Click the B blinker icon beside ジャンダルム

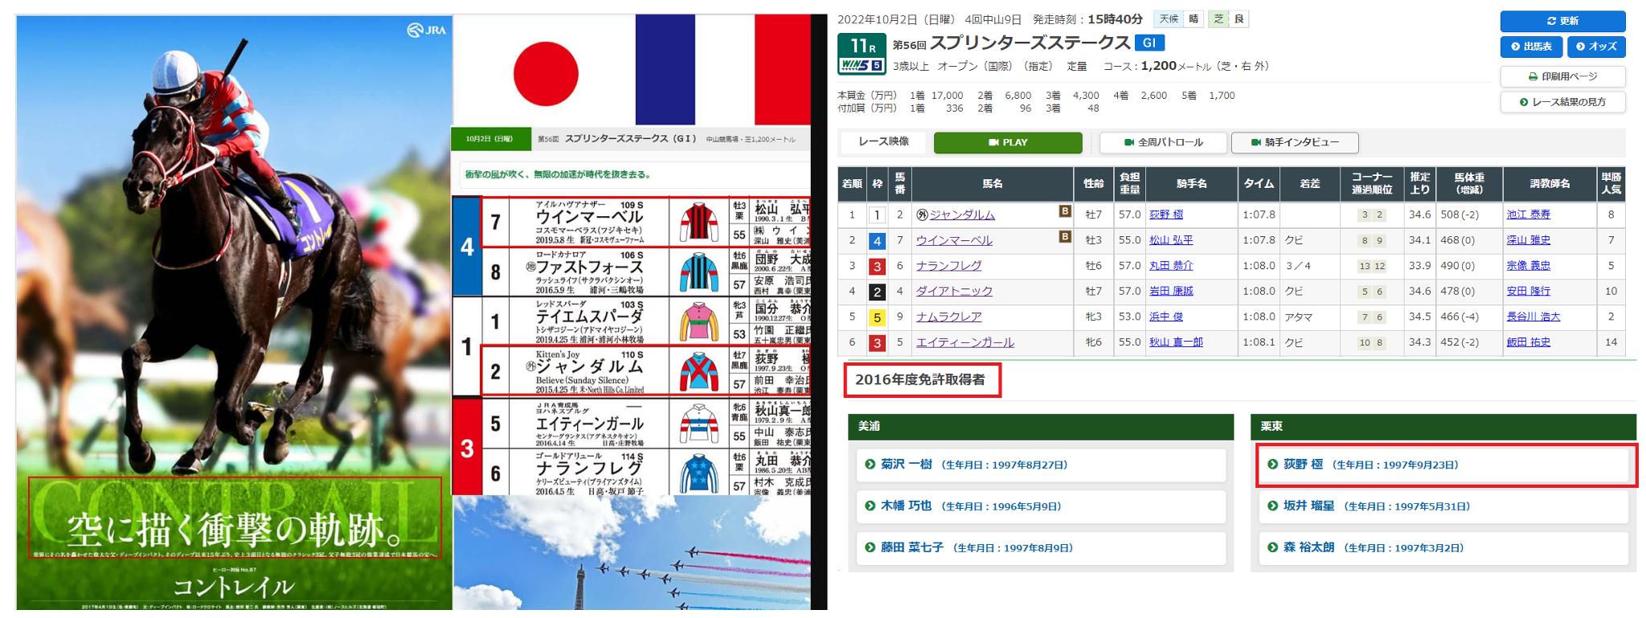point(1065,212)
